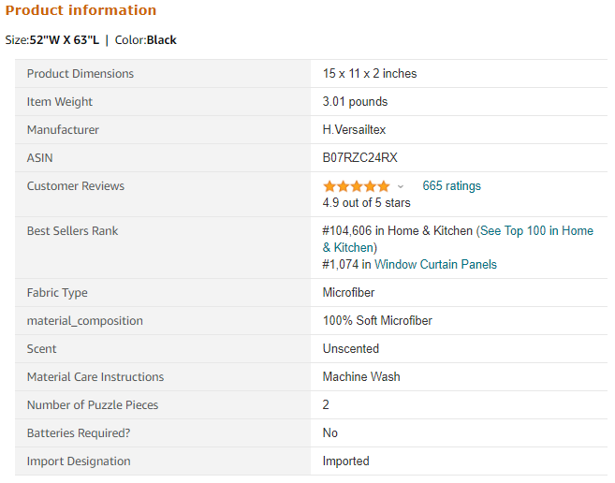Click the 100% Soft Microfiber value
This screenshot has height=483, width=615.
377,320
